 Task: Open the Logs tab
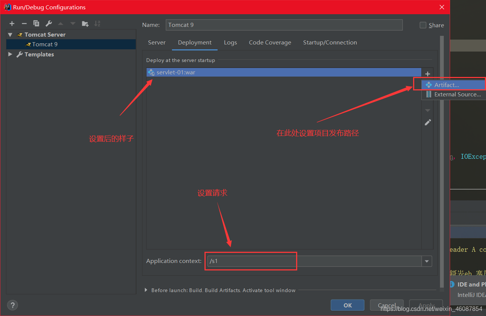[x=230, y=43]
